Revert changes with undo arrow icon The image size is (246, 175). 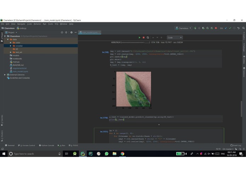coord(239,28)
